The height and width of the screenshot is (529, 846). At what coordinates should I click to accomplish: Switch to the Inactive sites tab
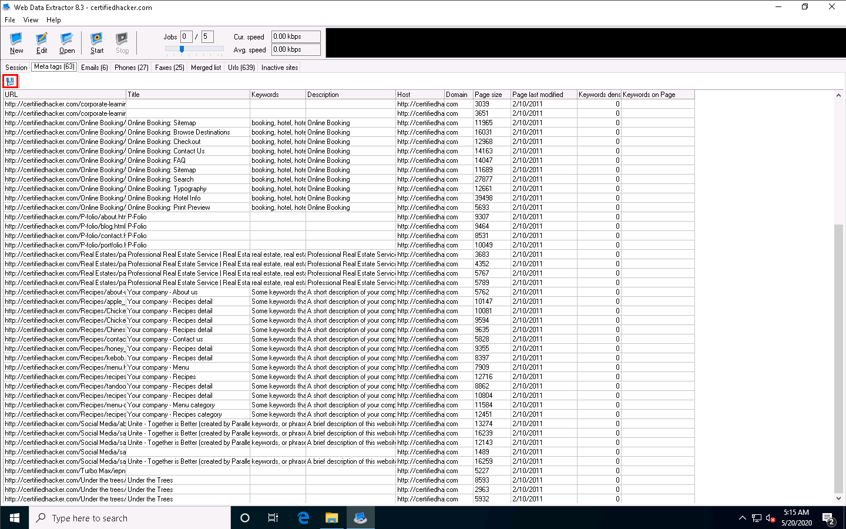click(280, 68)
